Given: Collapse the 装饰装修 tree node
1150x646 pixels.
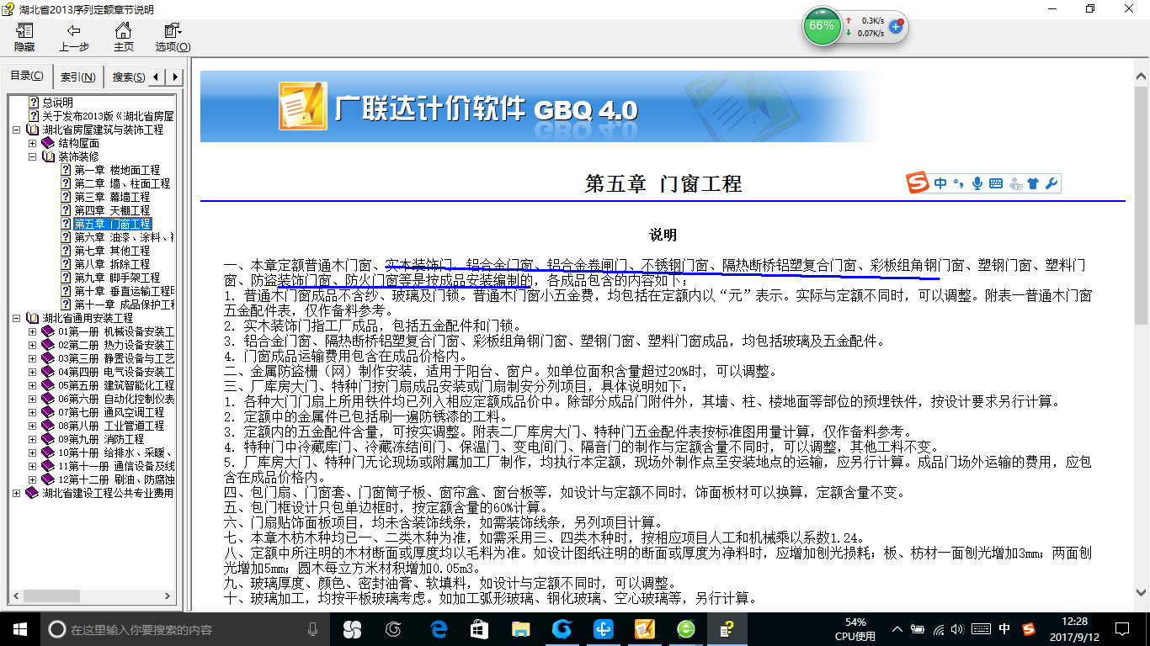Looking at the screenshot, I should (x=33, y=156).
